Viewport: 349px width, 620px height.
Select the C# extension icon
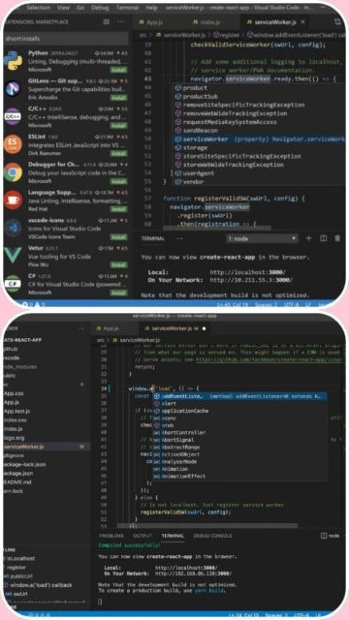(13, 284)
